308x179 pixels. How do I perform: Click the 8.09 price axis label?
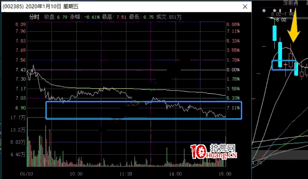click(21, 24)
